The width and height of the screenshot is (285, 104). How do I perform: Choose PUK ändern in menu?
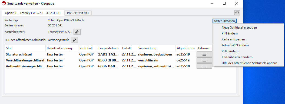point(230,51)
